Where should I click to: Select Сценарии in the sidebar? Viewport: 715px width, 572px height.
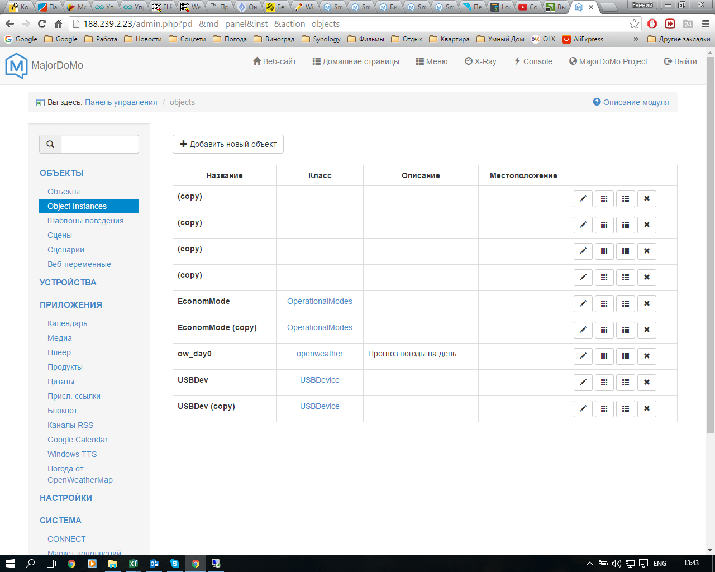[x=66, y=250]
